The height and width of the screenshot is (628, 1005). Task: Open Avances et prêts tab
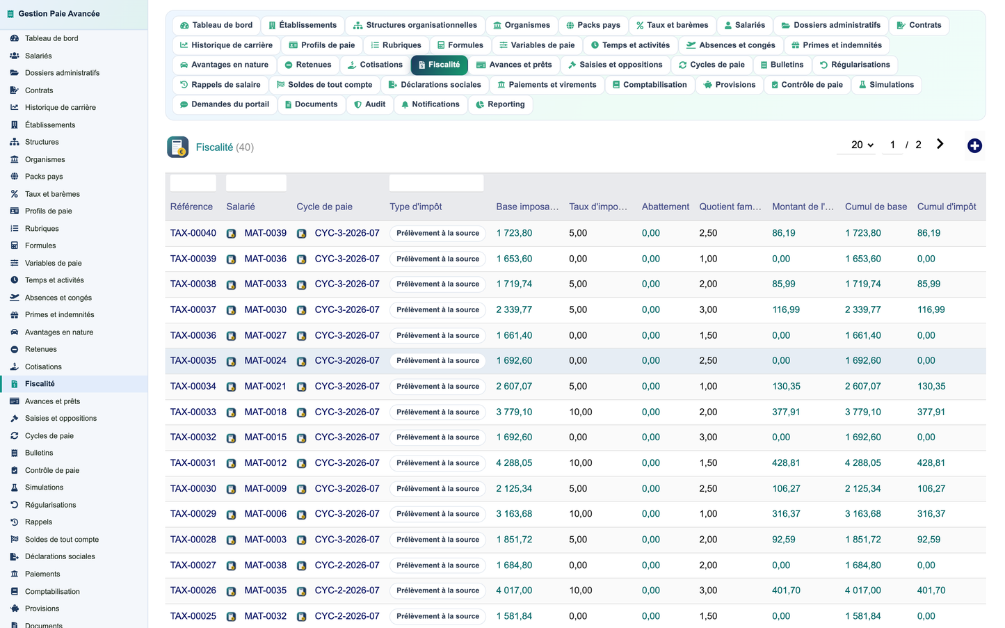click(x=513, y=65)
